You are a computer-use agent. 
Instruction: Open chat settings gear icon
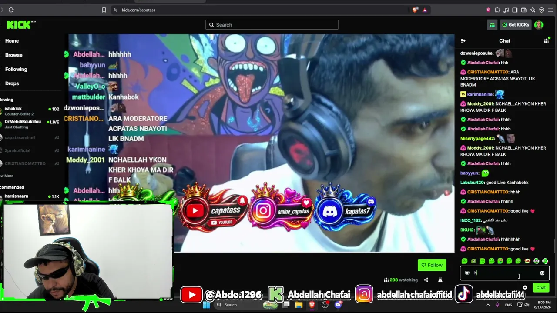click(x=525, y=288)
